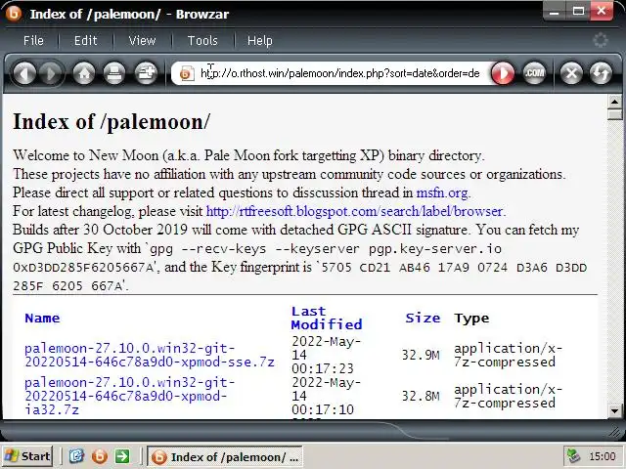Click the vertical scrollbar thumb

click(614, 115)
